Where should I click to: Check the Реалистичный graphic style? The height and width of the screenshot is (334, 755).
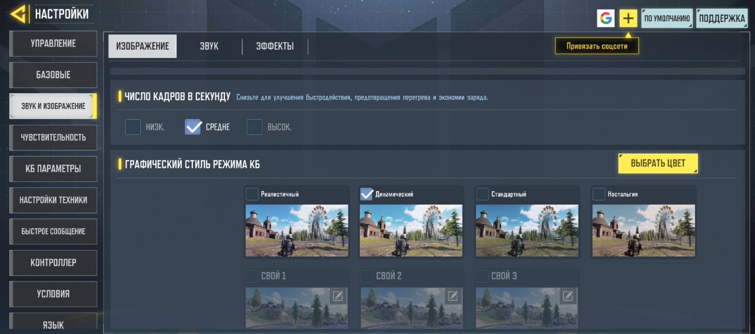(252, 194)
